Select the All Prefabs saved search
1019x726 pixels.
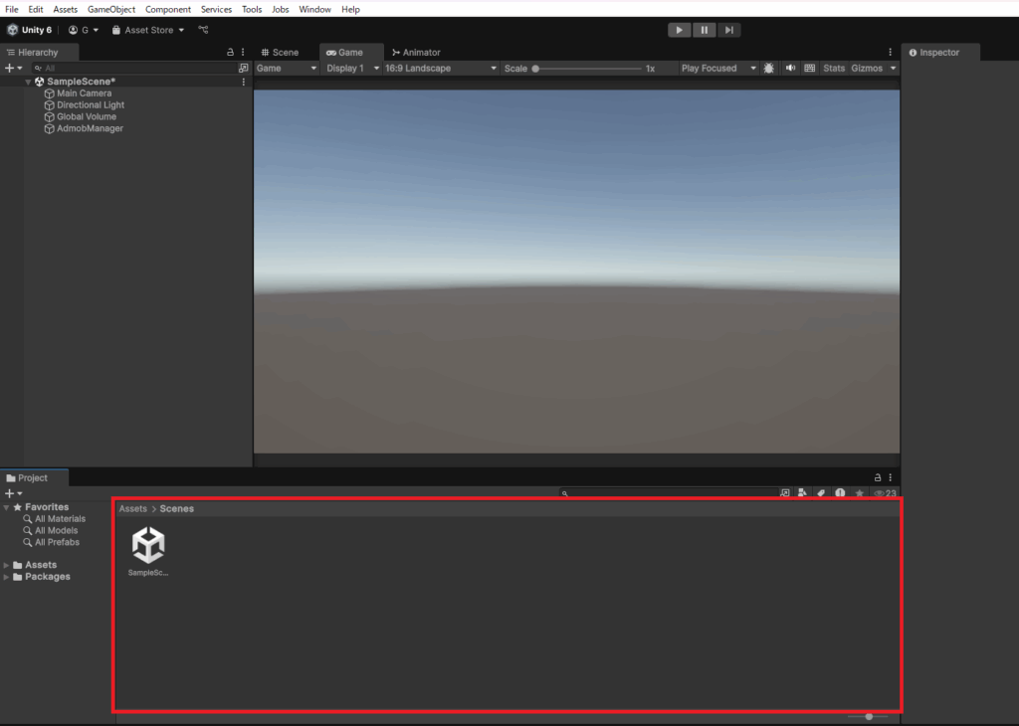click(x=57, y=542)
